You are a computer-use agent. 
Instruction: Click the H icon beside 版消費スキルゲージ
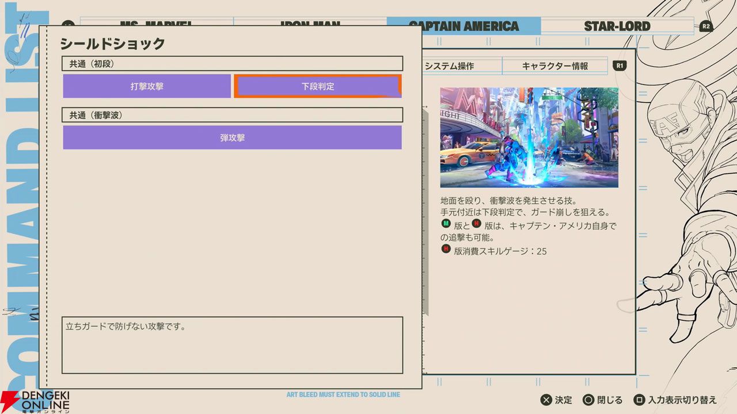[446, 250]
